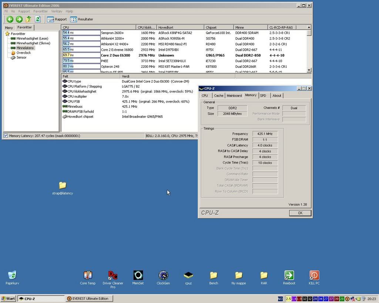This screenshot has height=303, width=379.
Task: Click the 54.4 ns latency bar
Action: (81, 33)
